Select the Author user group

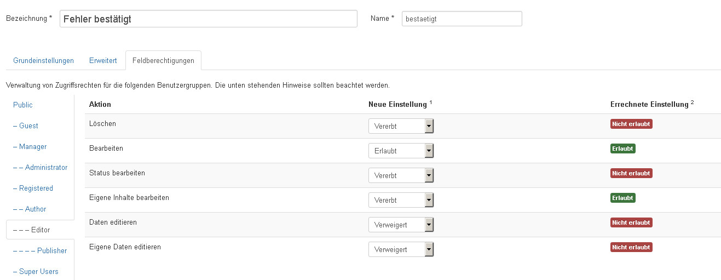point(30,209)
